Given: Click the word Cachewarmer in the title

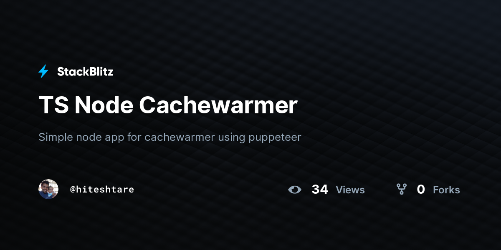Looking at the screenshot, I should [218, 105].
